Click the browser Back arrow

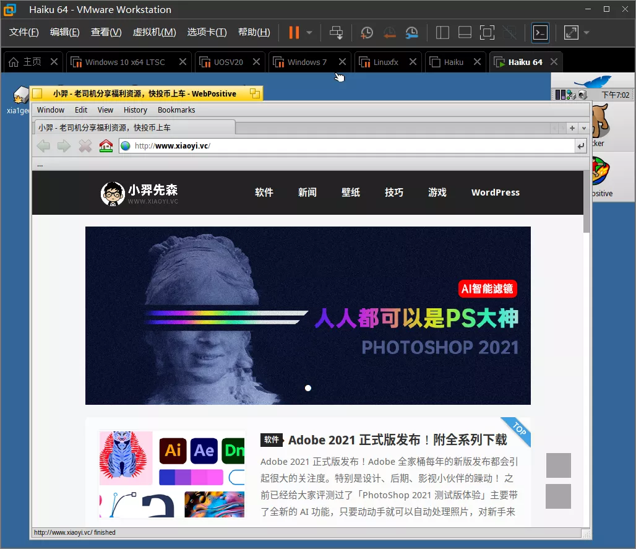click(43, 146)
